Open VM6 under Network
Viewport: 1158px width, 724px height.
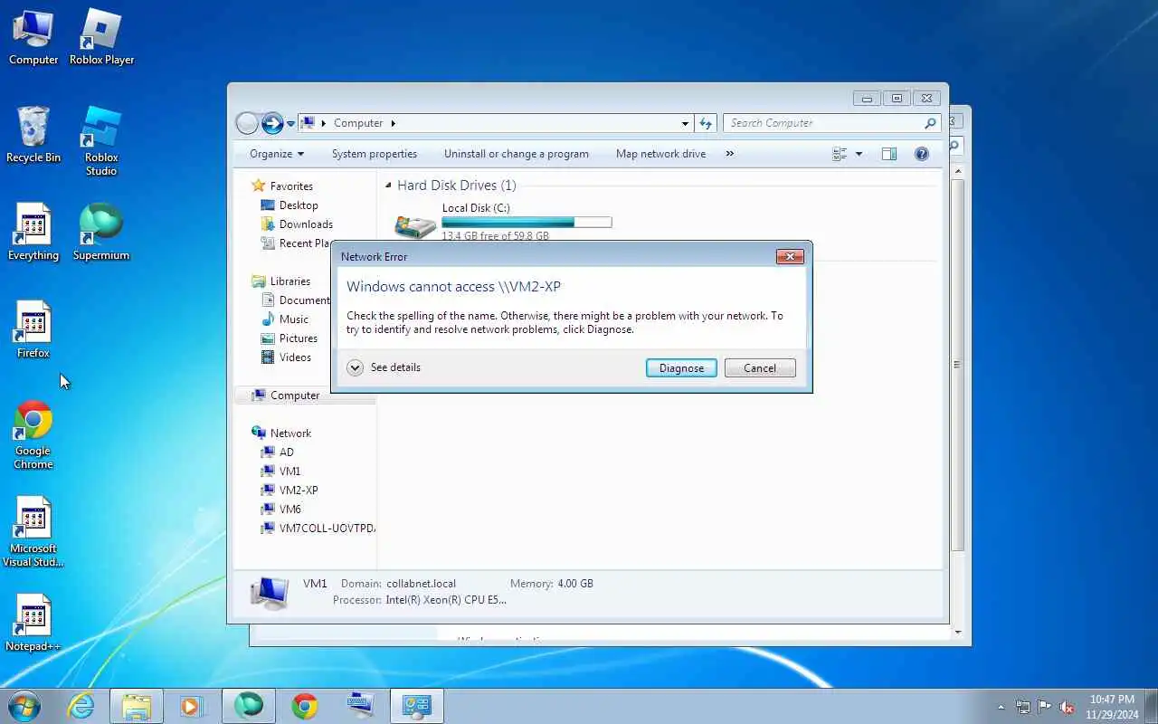click(x=289, y=510)
